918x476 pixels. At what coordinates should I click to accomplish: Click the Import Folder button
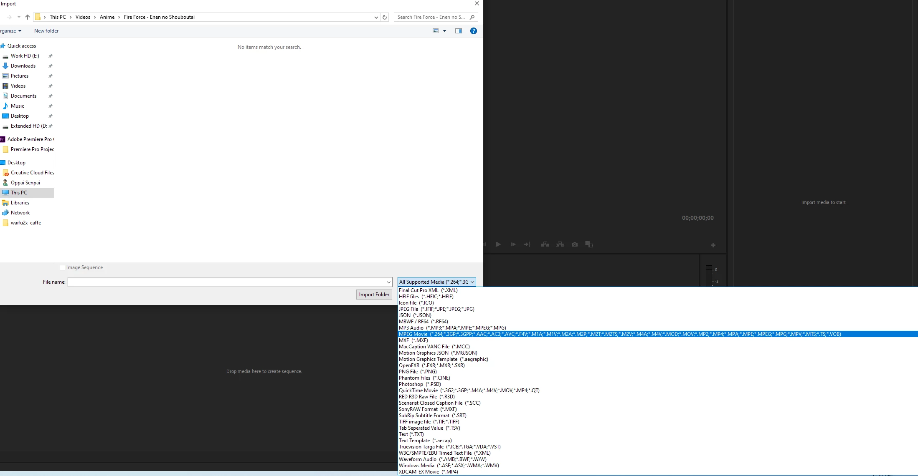tap(374, 295)
